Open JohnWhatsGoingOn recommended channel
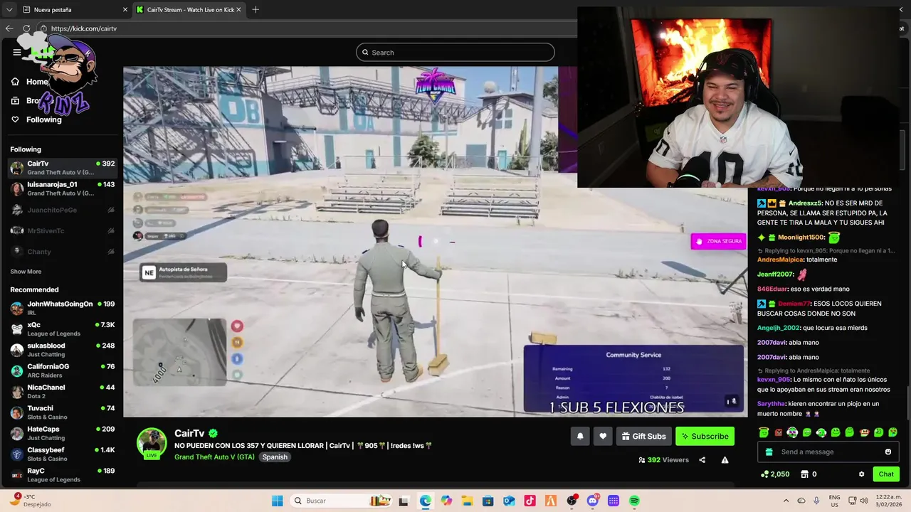The height and width of the screenshot is (512, 911). (x=62, y=308)
